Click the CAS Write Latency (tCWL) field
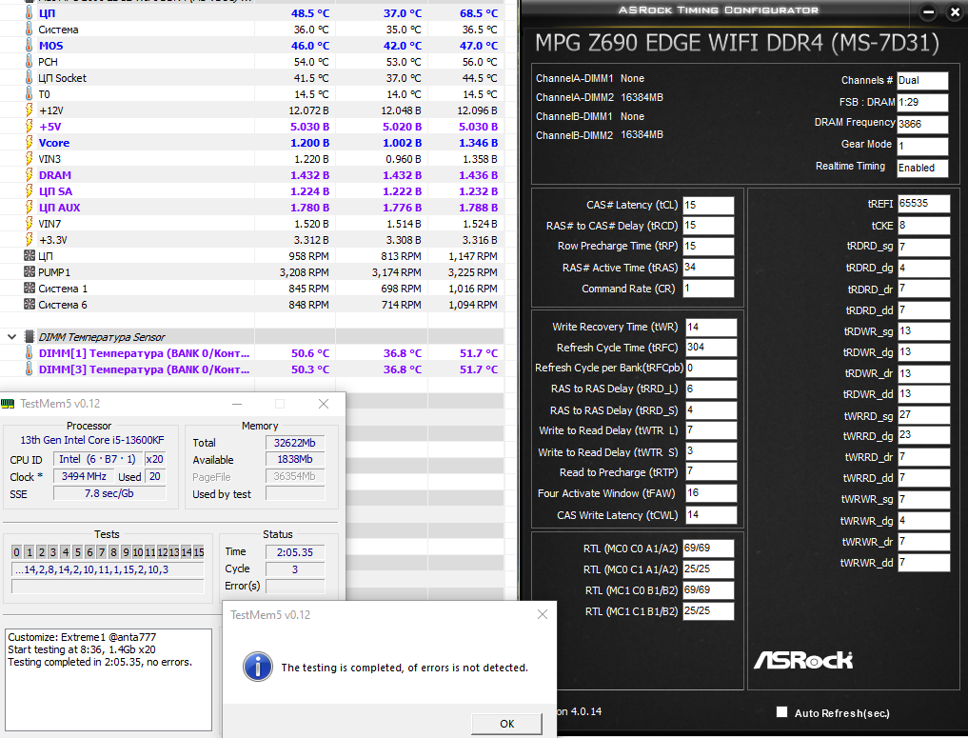This screenshot has width=968, height=738. pos(711,514)
